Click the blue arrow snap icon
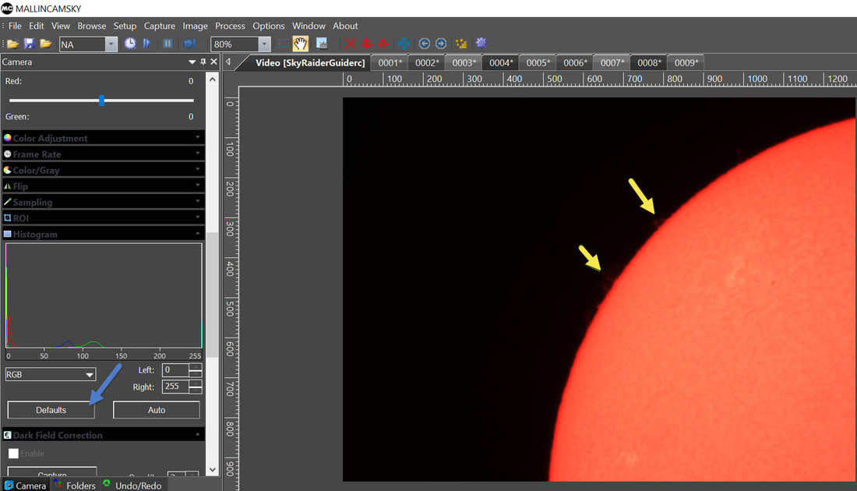 189,44
